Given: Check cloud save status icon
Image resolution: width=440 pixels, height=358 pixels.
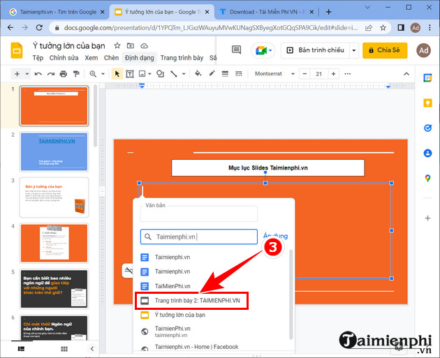Looking at the screenshot, I should point(144,45).
